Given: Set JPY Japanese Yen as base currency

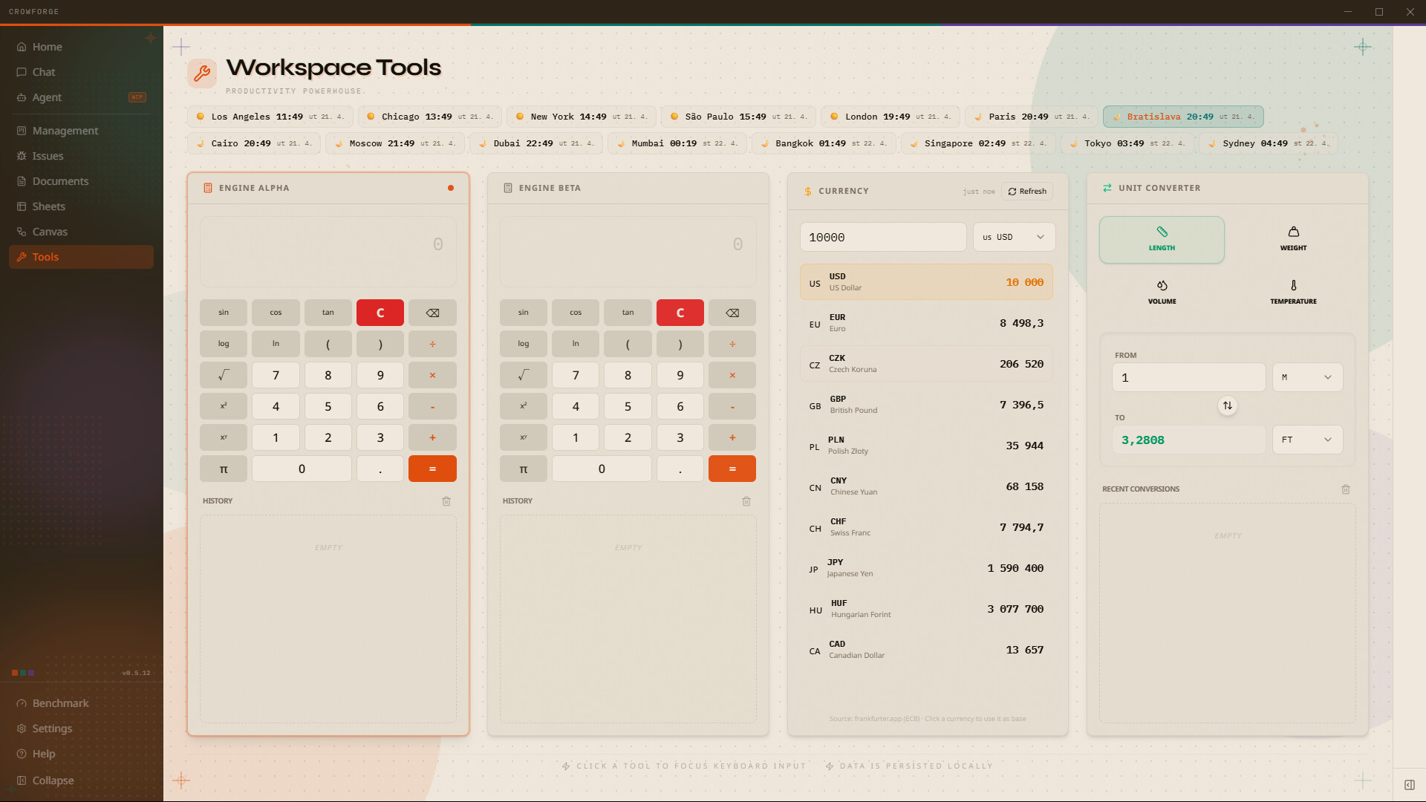Looking at the screenshot, I should pos(926,568).
